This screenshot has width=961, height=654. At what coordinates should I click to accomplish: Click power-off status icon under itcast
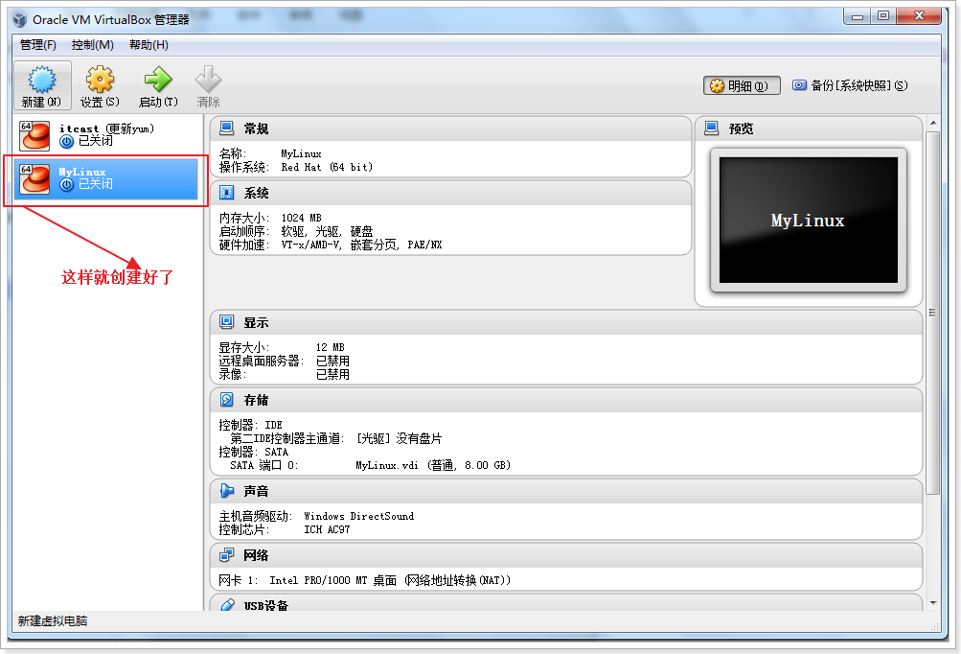67,142
